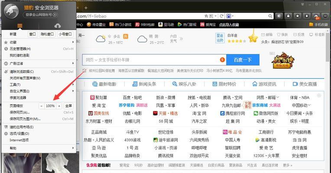Click the 100% zoom value
Image resolution: width=331 pixels, height=173 pixels.
coord(50,106)
